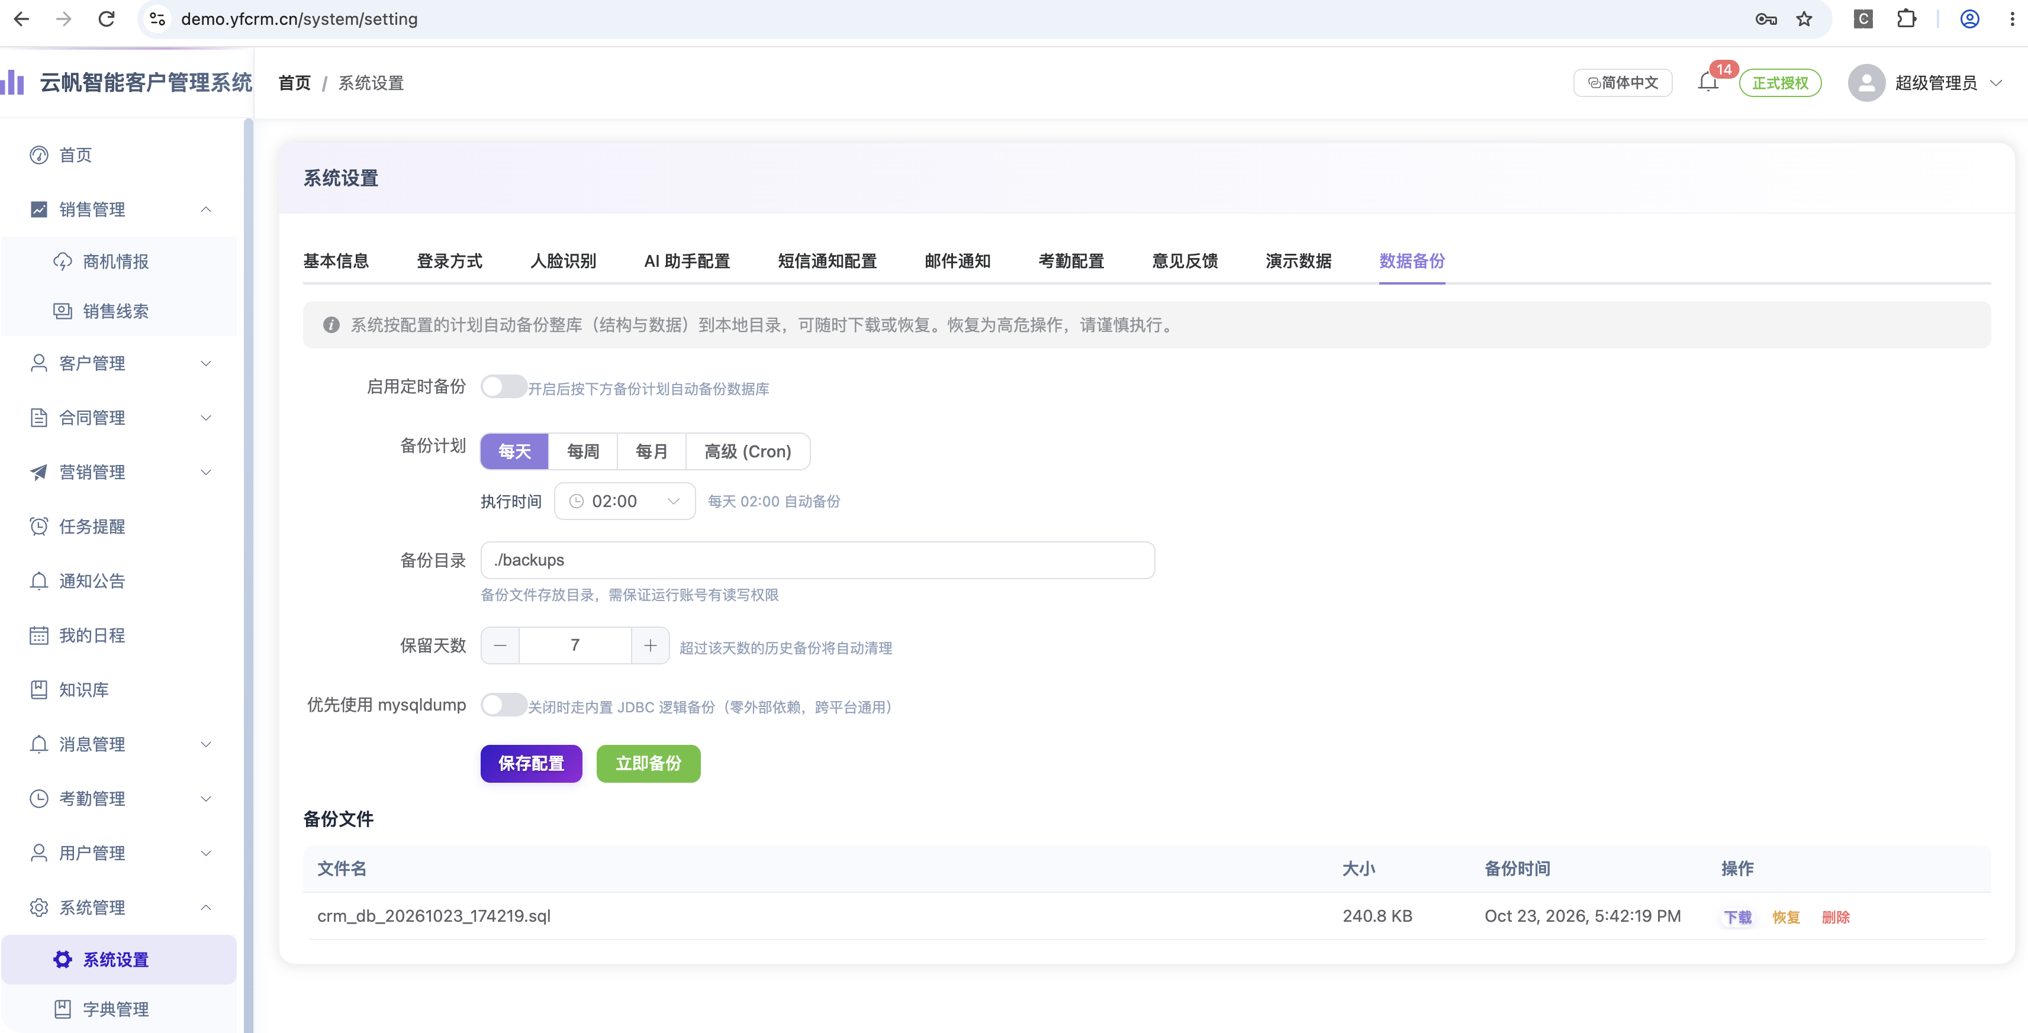Click the clock icon in the 执行时间 field
The height and width of the screenshot is (1033, 2028).
point(577,501)
